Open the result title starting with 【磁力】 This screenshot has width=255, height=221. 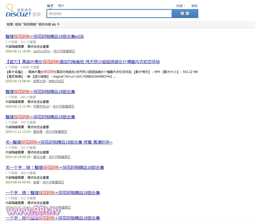(83, 62)
